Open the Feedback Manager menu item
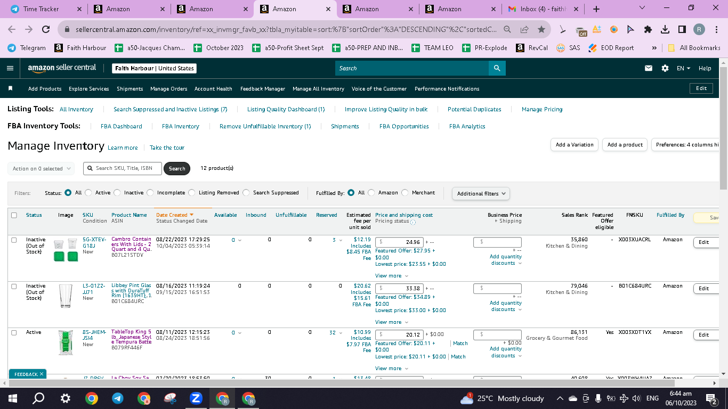The height and width of the screenshot is (409, 728). [x=263, y=89]
